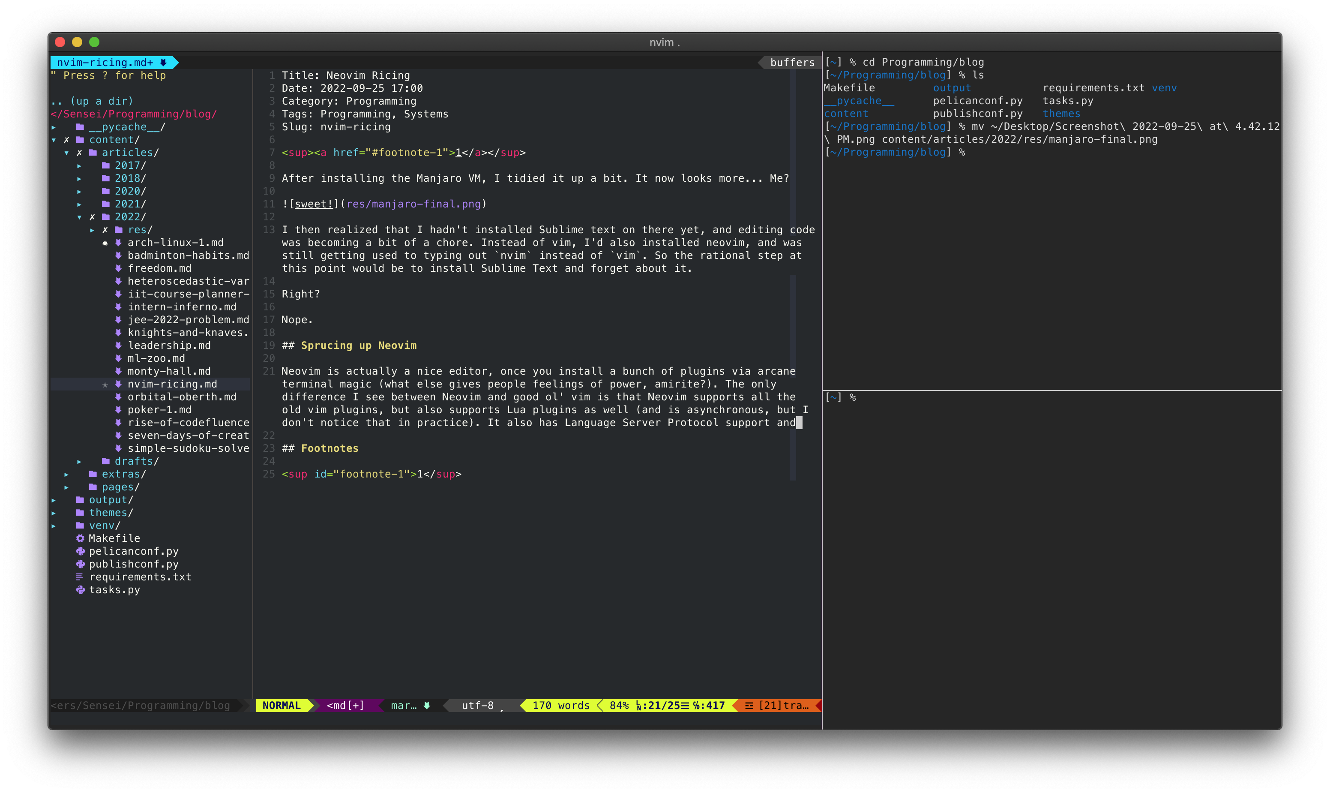1330x793 pixels.
Task: Open knights-and-knaves file in the tree
Action: (x=188, y=332)
